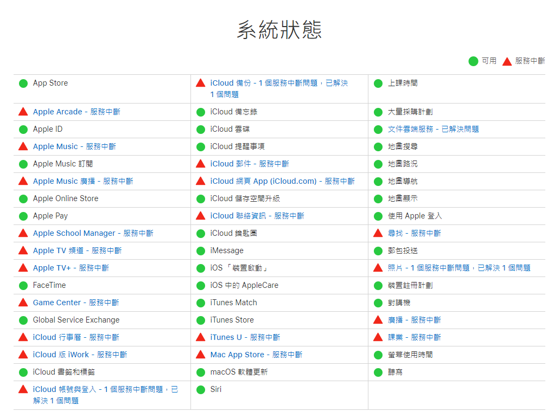554x418 pixels.
Task: Click the green dot beside iMessage
Action: click(201, 251)
